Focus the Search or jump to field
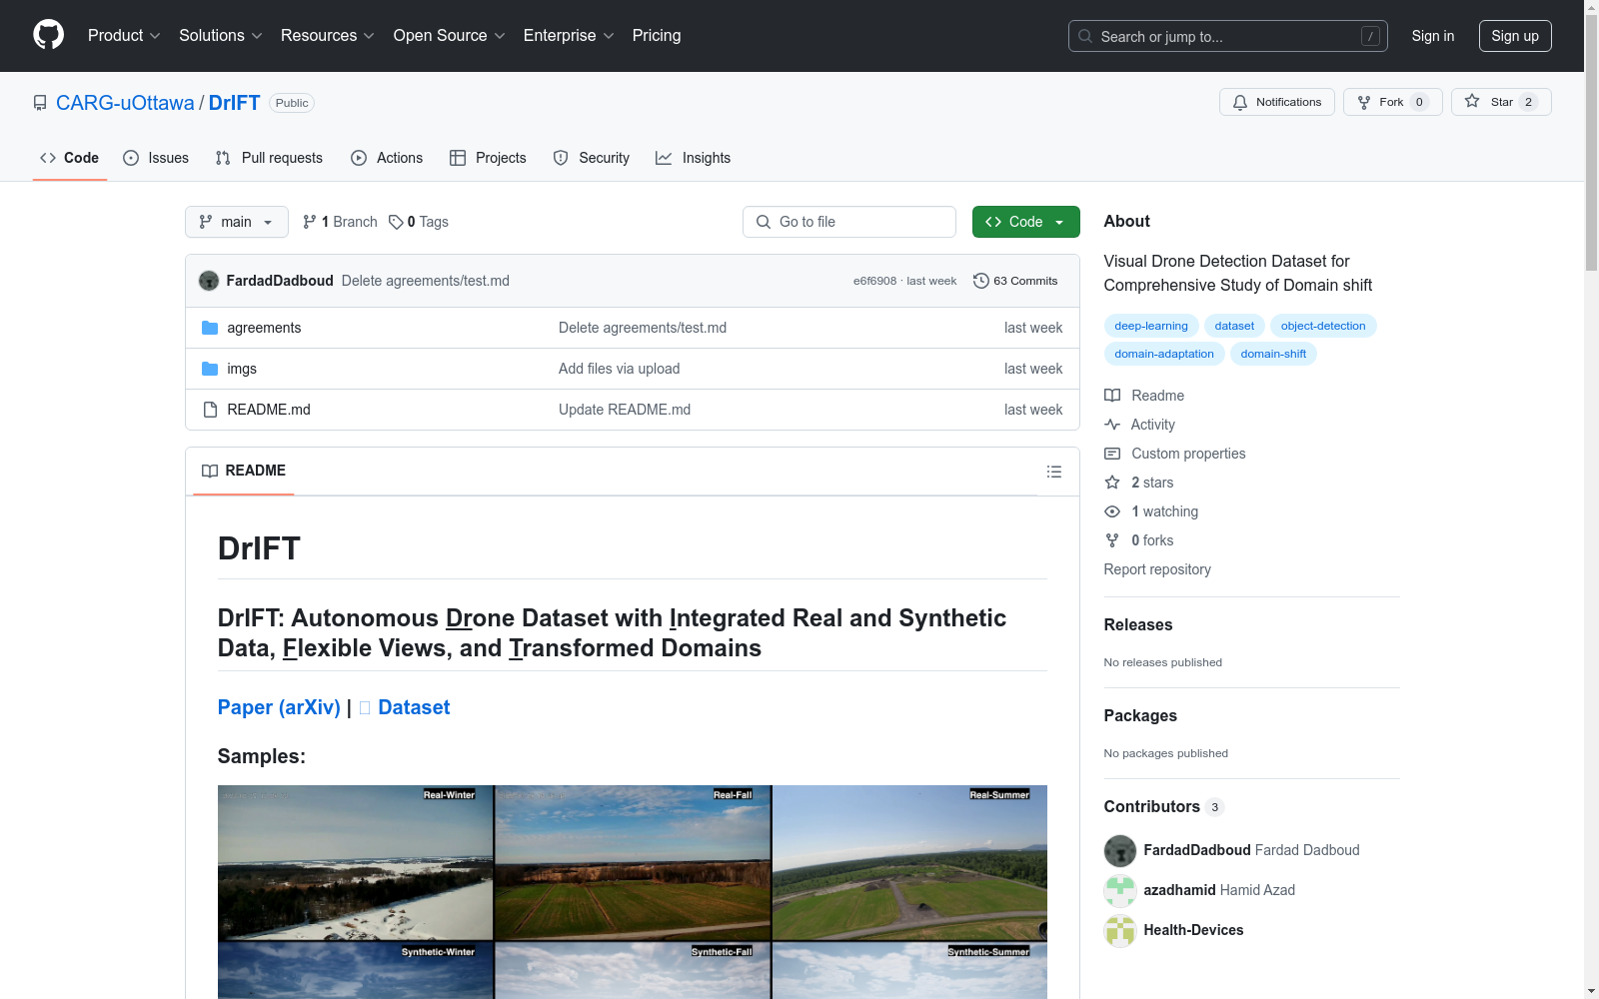The width and height of the screenshot is (1599, 999). click(x=1227, y=36)
